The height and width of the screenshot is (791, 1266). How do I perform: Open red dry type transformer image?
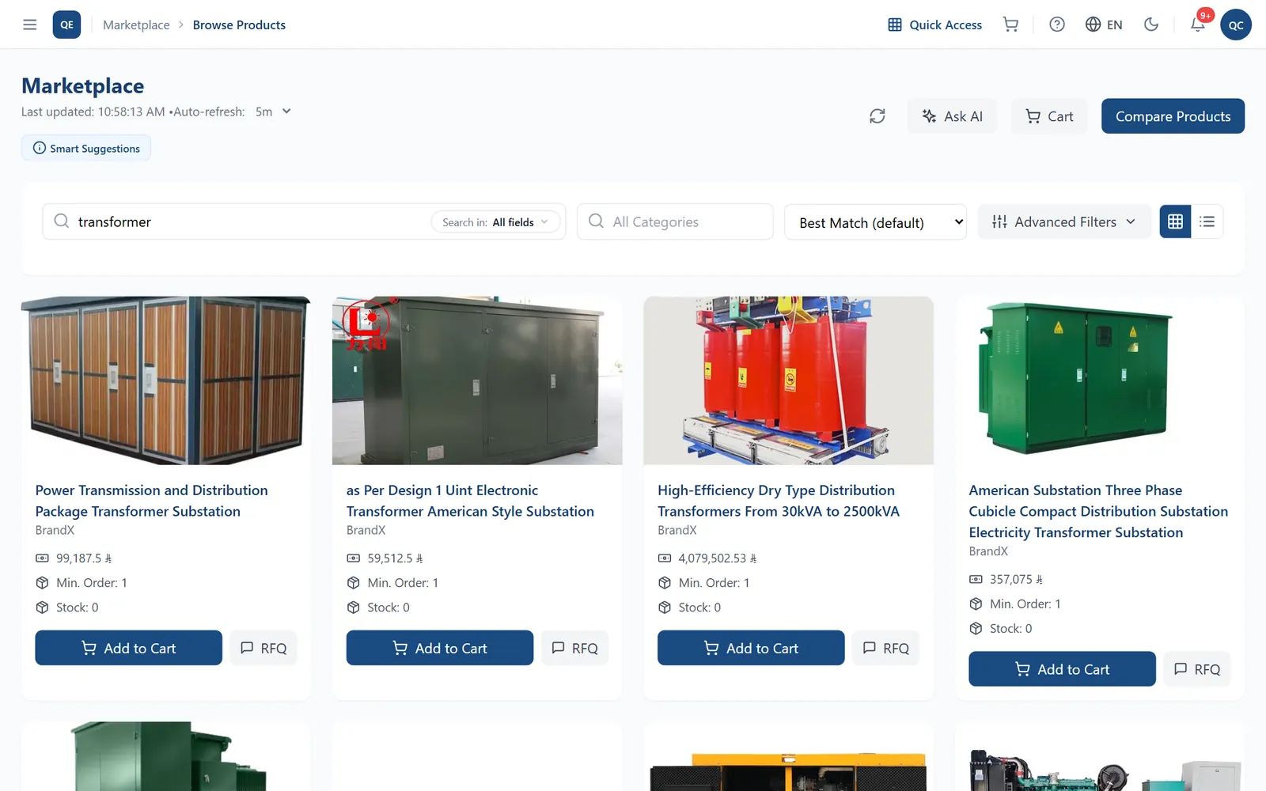click(789, 380)
